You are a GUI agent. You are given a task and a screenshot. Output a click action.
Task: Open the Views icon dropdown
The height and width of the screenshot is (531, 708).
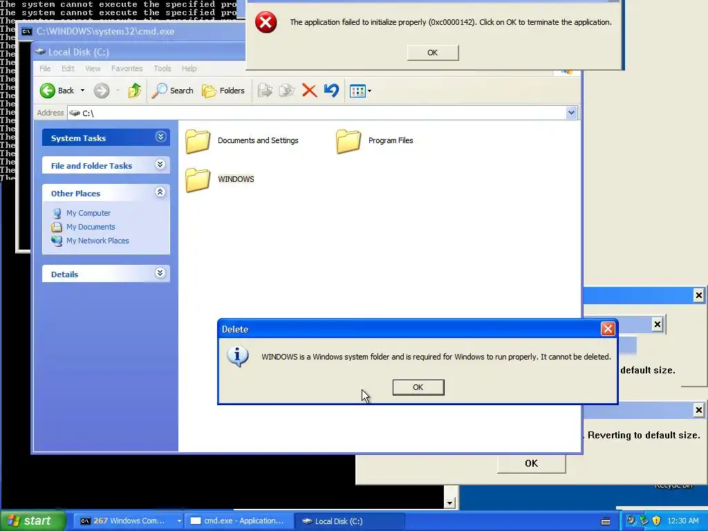[x=360, y=91]
